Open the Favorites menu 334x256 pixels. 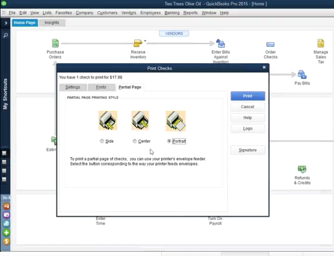point(63,13)
